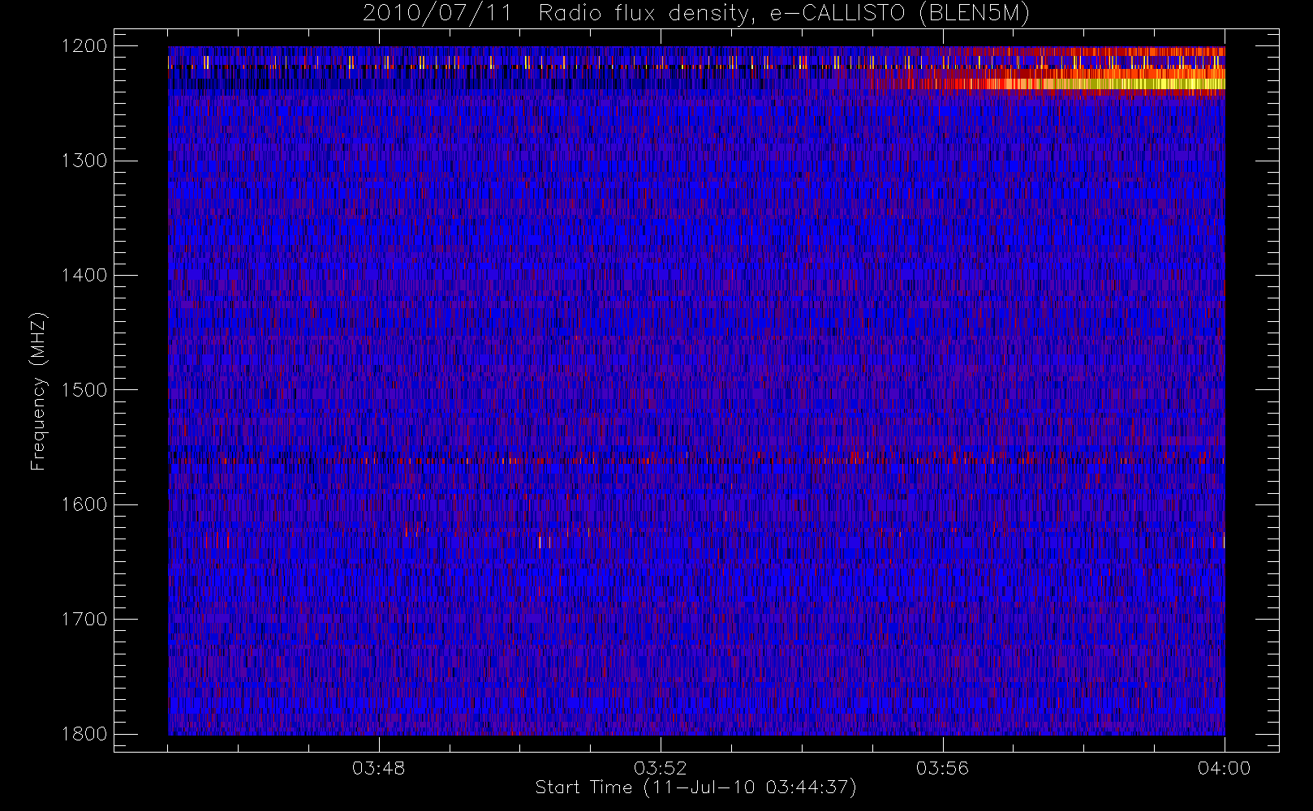Click the Start Time axis title

(x=696, y=787)
